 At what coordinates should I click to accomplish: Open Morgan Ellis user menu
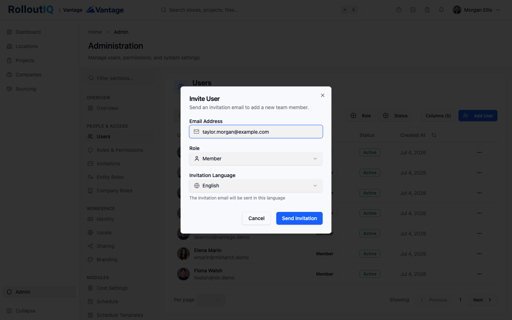(x=476, y=10)
